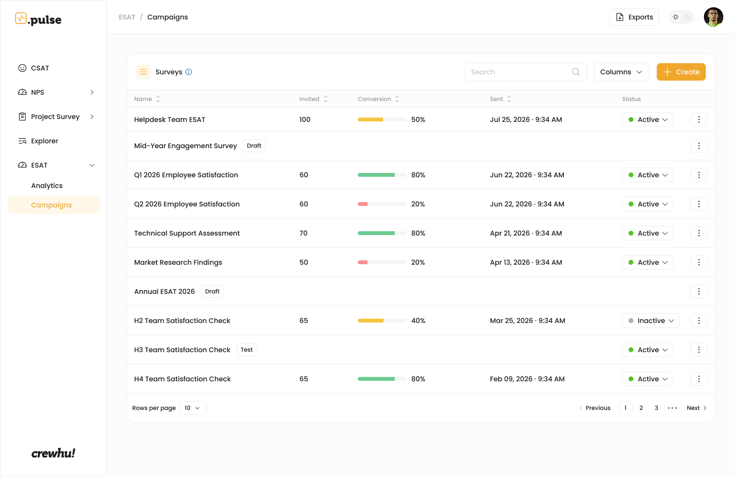Click the Surveys list hamburger icon
Screen dimensions: 735x477
[x=143, y=72]
